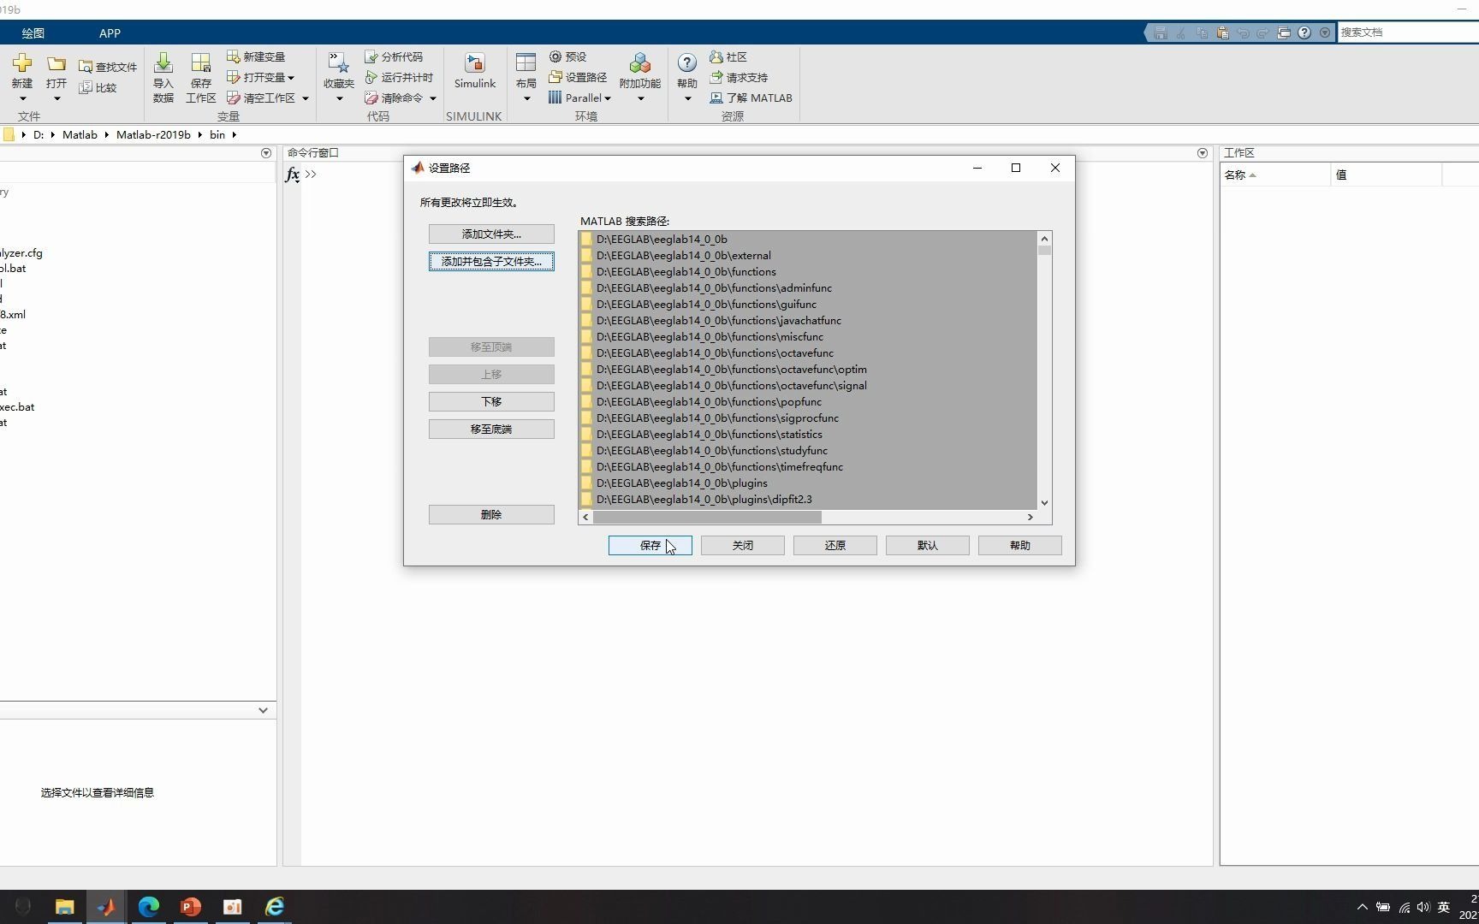Click the Import Data (导入数据) icon

pyautogui.click(x=163, y=63)
